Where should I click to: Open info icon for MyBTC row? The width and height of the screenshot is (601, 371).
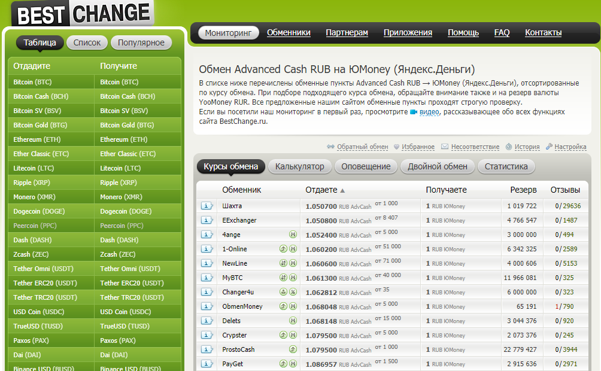[x=207, y=278]
